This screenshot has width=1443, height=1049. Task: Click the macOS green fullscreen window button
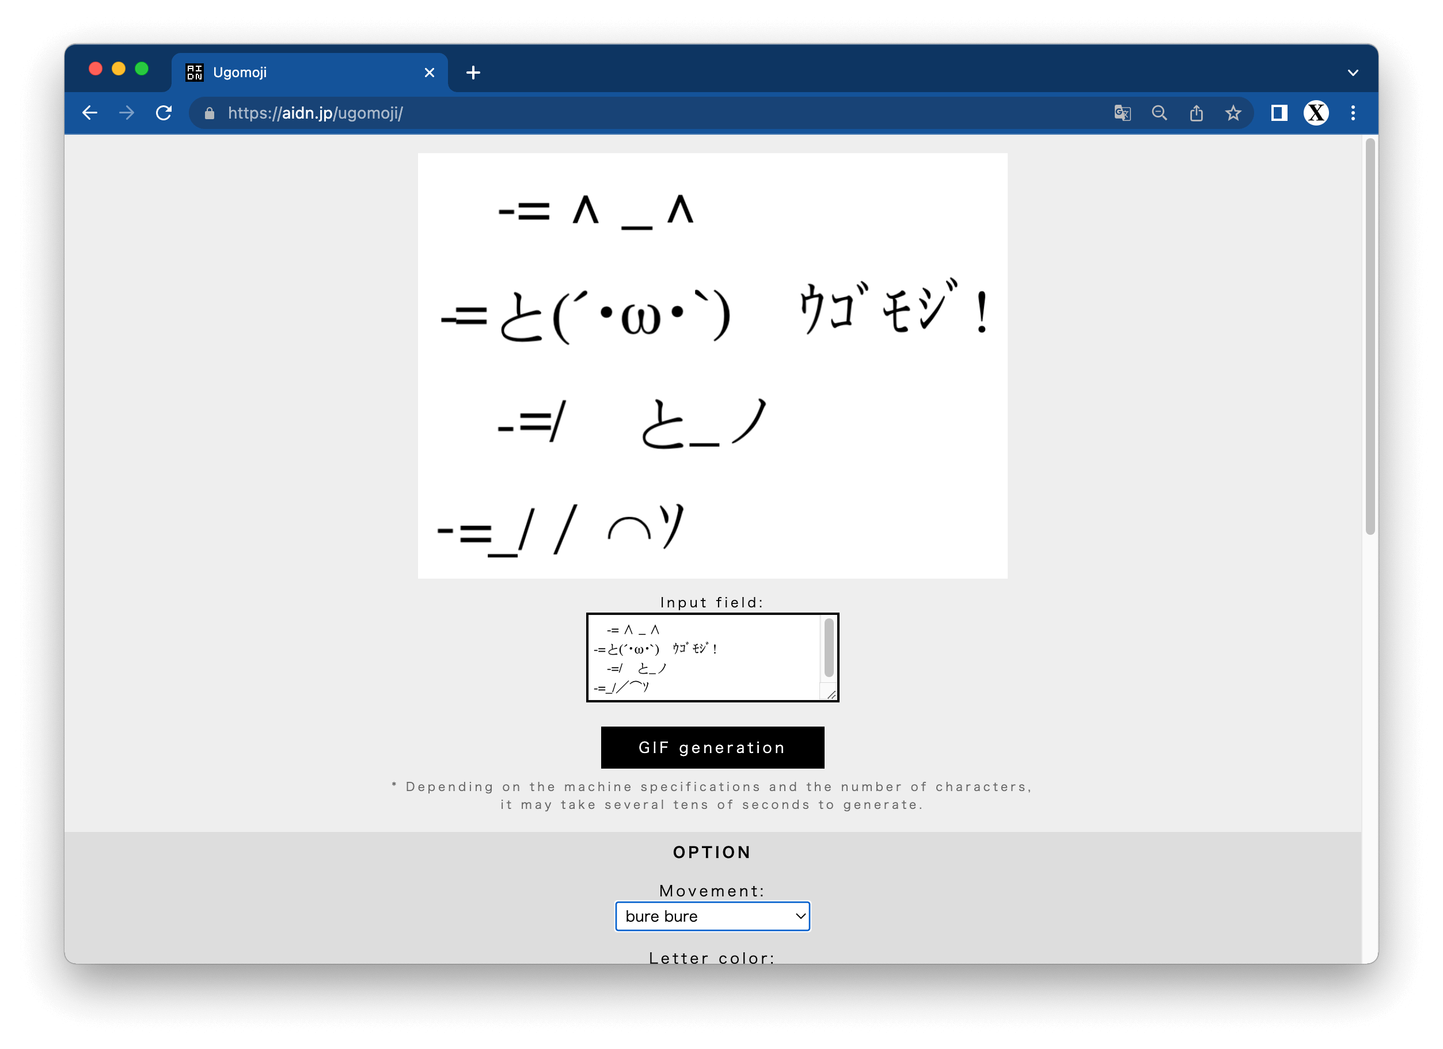point(142,69)
